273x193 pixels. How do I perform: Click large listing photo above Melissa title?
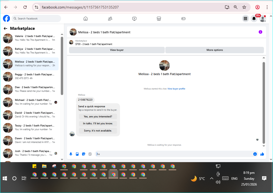pos(164,65)
